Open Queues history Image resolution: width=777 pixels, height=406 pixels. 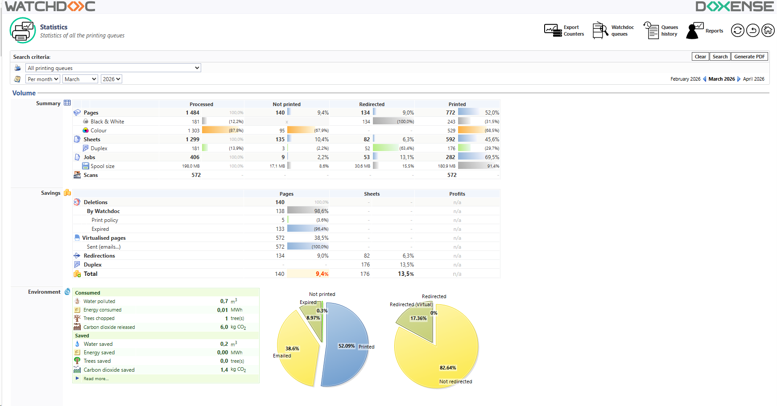[x=661, y=31]
